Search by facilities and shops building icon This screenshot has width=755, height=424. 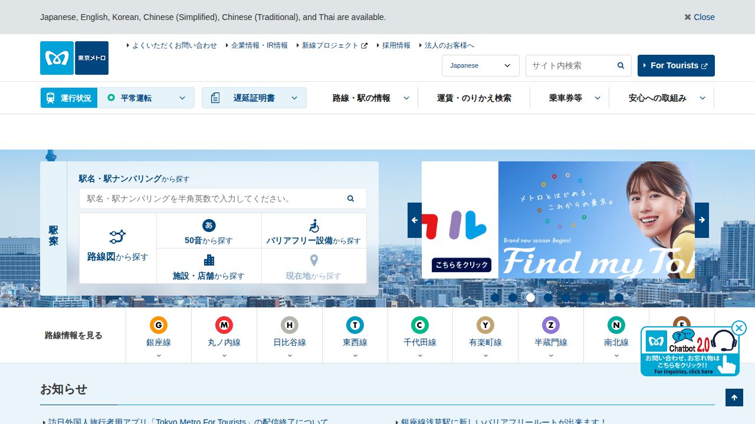point(209,260)
